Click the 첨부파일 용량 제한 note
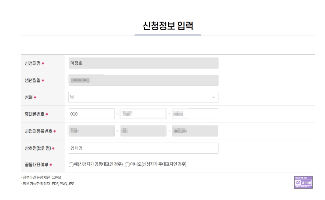Image resolution: width=325 pixels, height=200 pixels. tap(42, 178)
